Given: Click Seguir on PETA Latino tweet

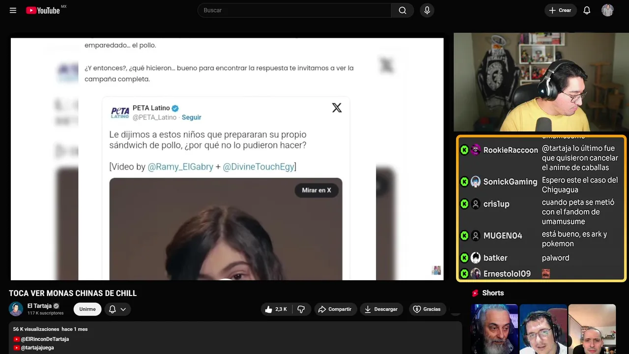Looking at the screenshot, I should [x=192, y=118].
